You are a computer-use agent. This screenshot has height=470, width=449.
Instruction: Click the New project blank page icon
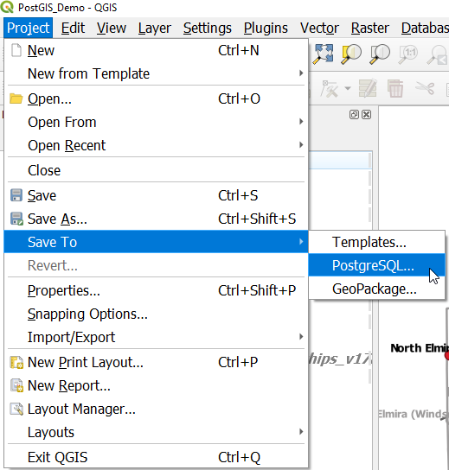point(16,50)
